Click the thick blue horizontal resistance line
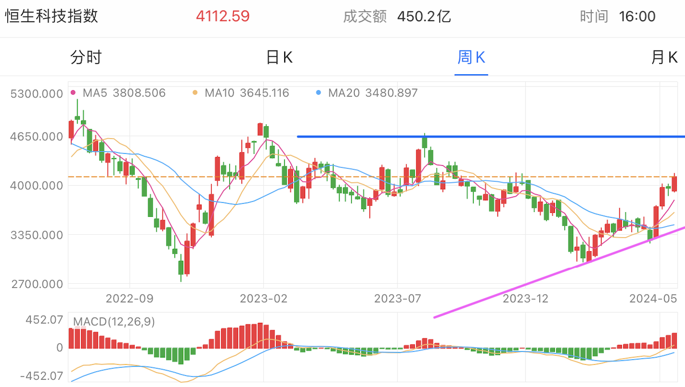 491,137
